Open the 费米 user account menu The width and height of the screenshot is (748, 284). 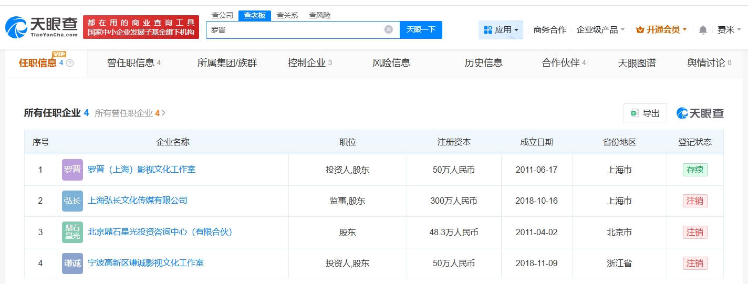pos(729,30)
